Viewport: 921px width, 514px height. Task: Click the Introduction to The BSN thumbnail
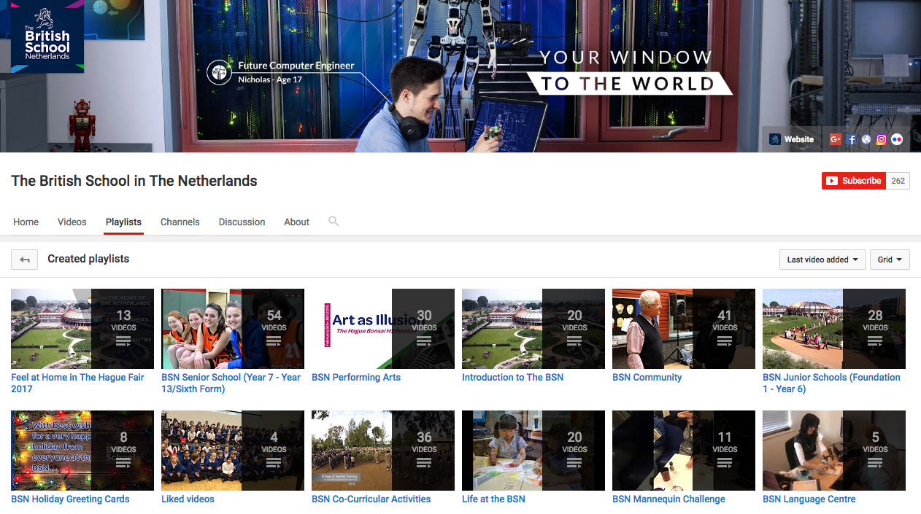click(533, 329)
